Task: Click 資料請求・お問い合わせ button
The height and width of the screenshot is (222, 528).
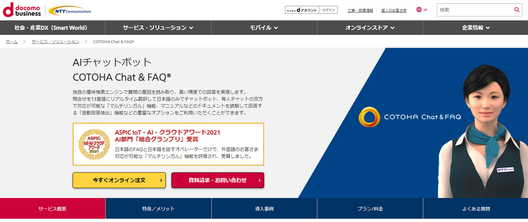Action: tap(218, 180)
